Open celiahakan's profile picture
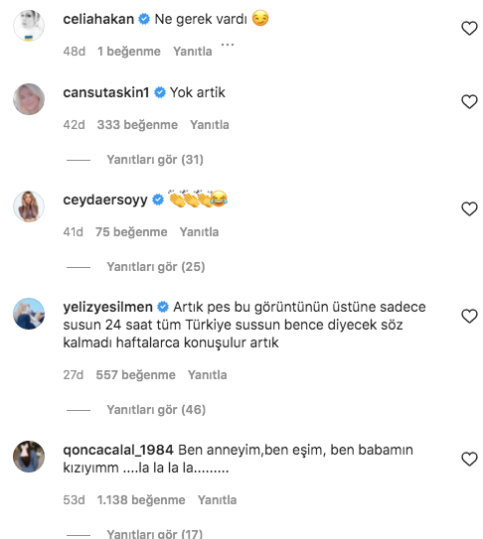This screenshot has width=483, height=539. pos(29,26)
